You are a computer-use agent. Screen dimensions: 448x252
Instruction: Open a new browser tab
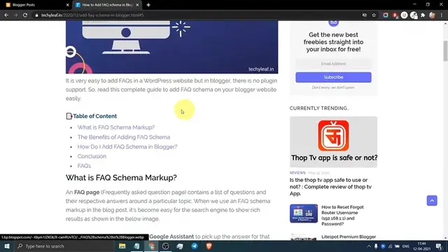(x=148, y=5)
